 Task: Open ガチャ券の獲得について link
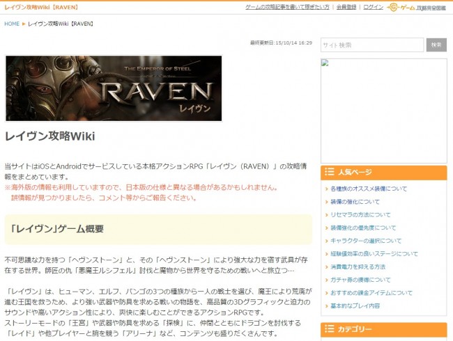click(360, 280)
